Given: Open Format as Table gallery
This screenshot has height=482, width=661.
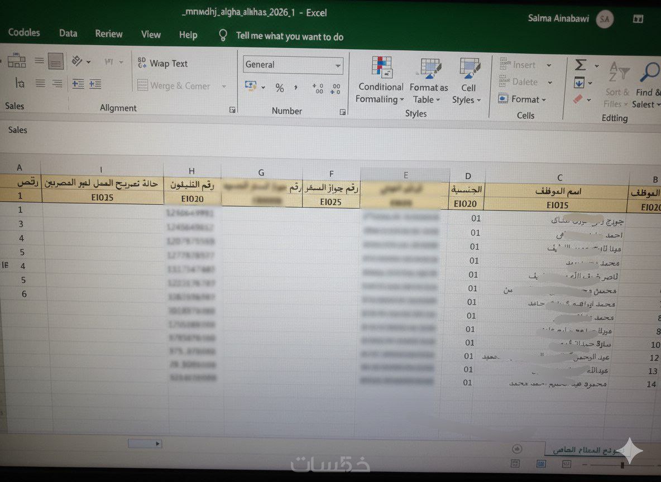Looking at the screenshot, I should tap(429, 80).
